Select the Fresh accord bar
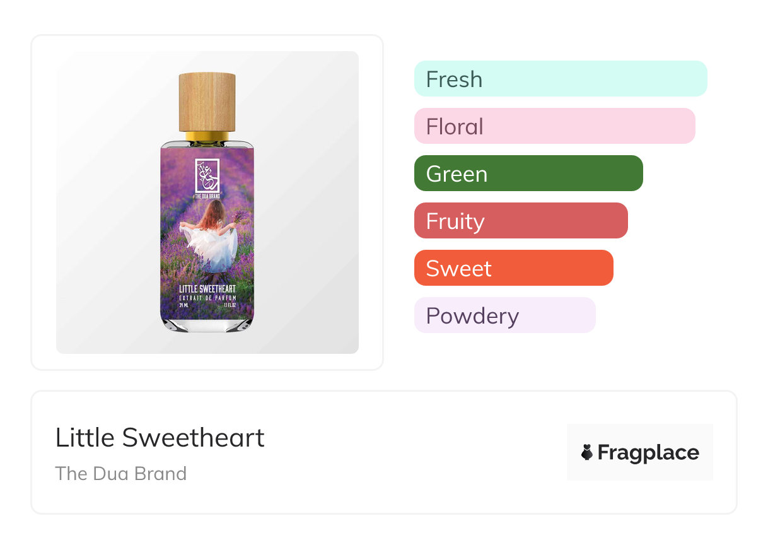768x545 pixels. (x=560, y=79)
